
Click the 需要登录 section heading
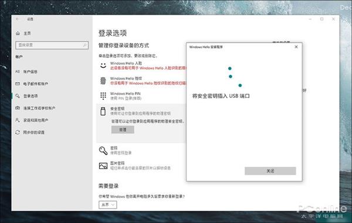pyautogui.click(x=109, y=186)
